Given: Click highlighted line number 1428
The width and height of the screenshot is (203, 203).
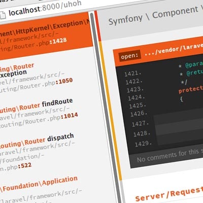Looking at the screenshot, I should pyautogui.click(x=142, y=133).
